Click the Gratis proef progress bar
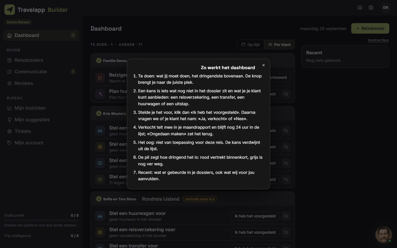The width and height of the screenshot is (397, 248). pos(41,220)
